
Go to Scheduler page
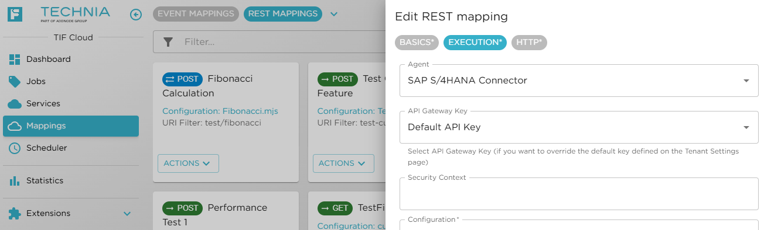(71, 148)
